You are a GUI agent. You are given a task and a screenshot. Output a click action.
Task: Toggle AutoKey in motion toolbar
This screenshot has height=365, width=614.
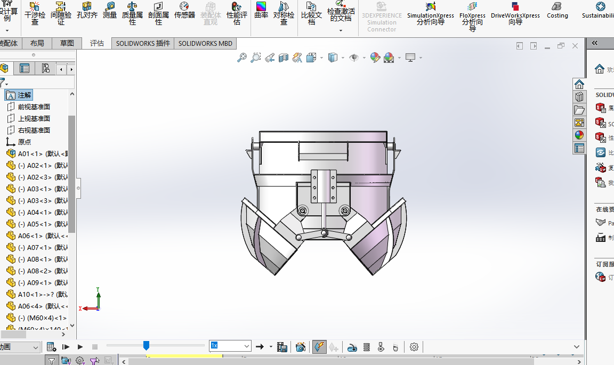tap(319, 347)
